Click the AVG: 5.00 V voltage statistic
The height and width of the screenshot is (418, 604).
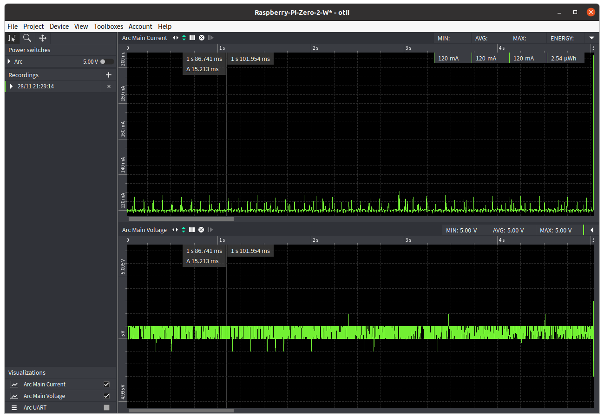coord(508,230)
